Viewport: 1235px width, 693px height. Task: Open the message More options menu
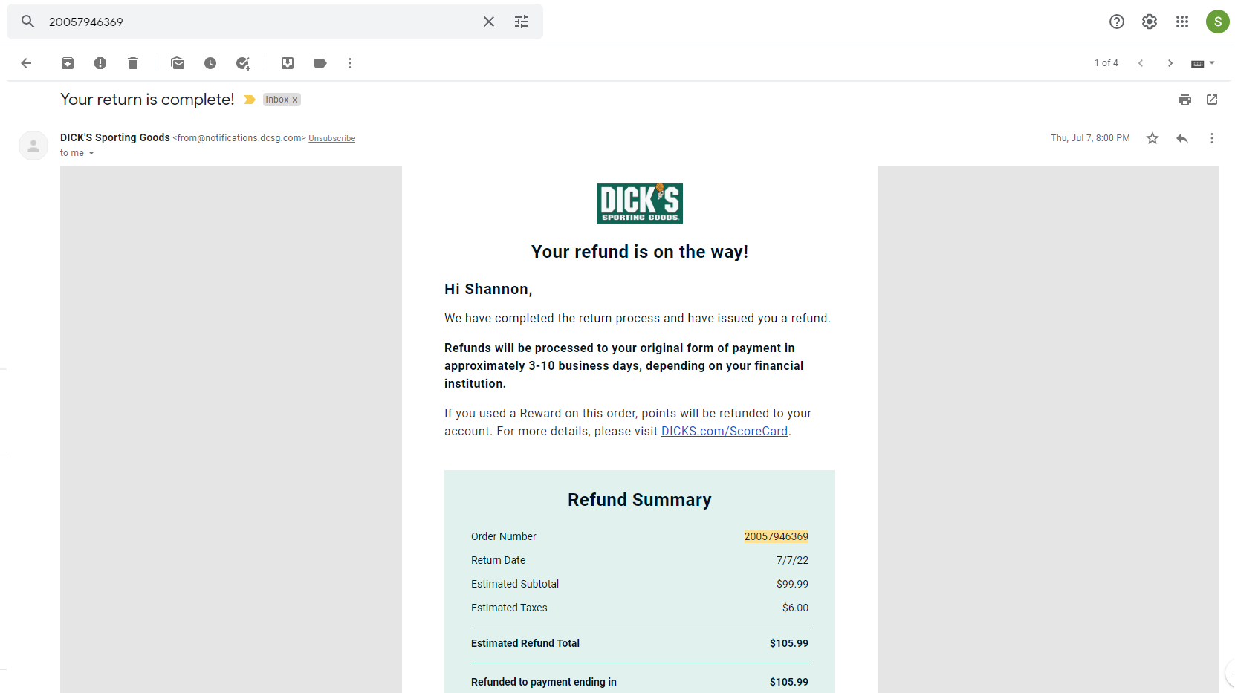[x=1212, y=138]
